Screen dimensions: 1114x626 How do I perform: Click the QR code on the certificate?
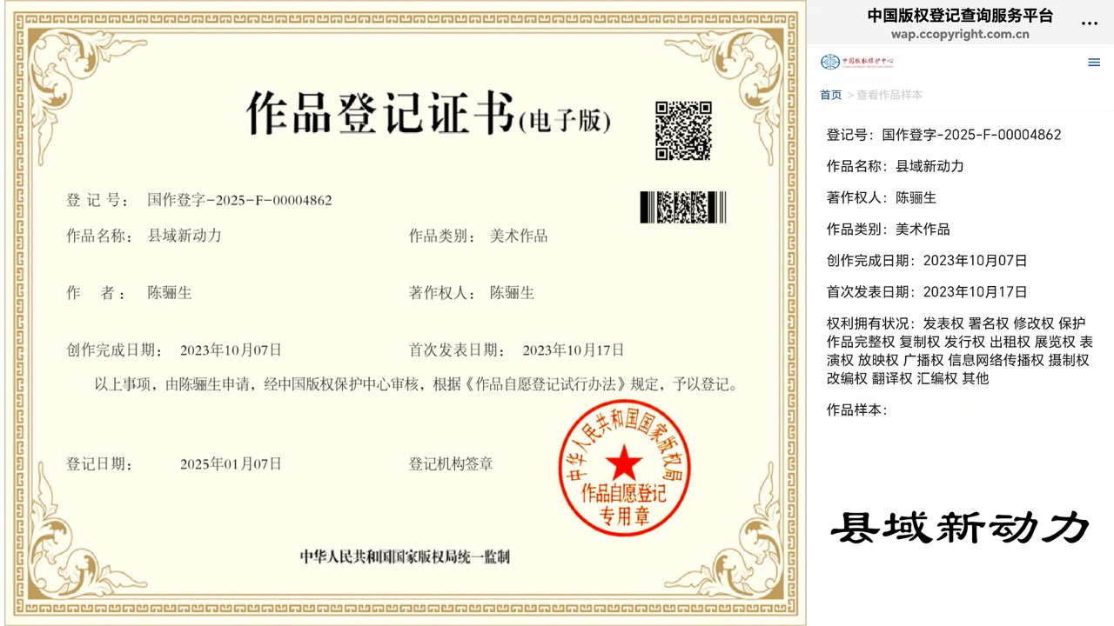[x=683, y=130]
